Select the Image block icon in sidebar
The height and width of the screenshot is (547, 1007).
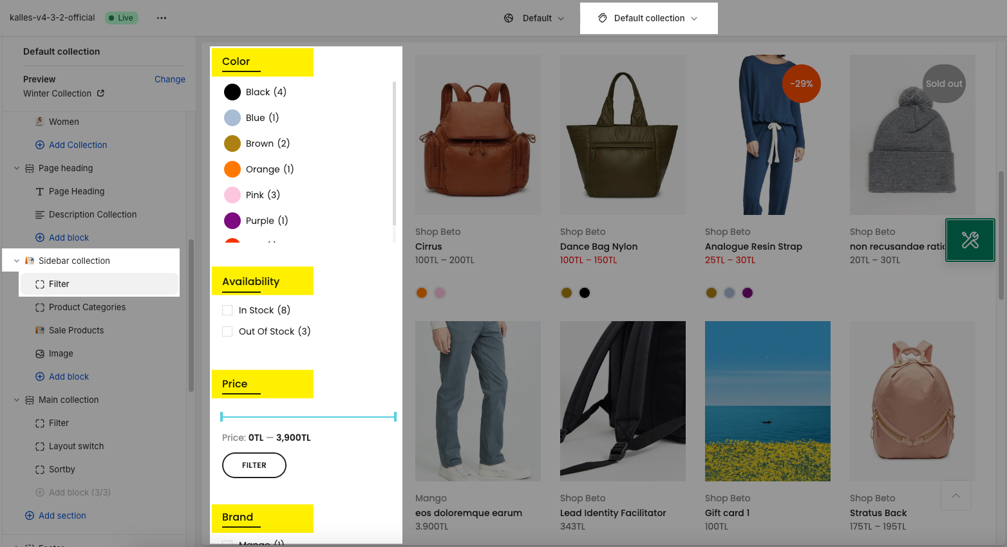point(40,353)
